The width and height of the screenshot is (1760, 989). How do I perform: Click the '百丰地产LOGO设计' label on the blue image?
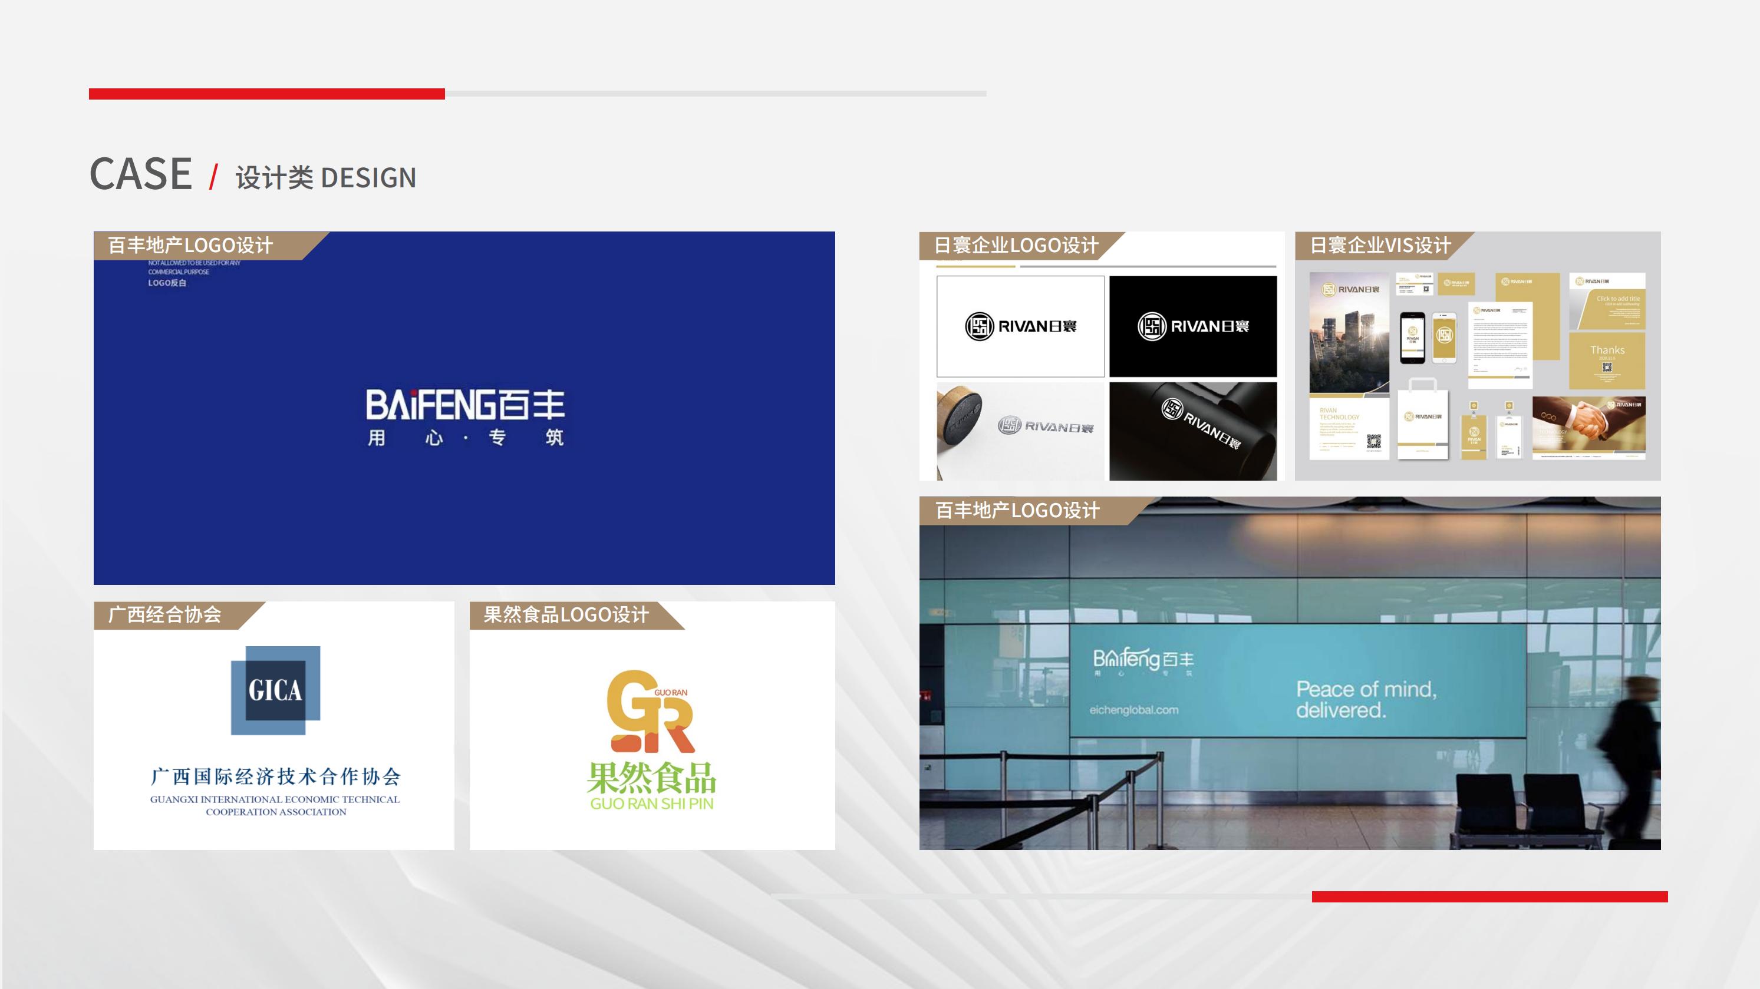190,245
